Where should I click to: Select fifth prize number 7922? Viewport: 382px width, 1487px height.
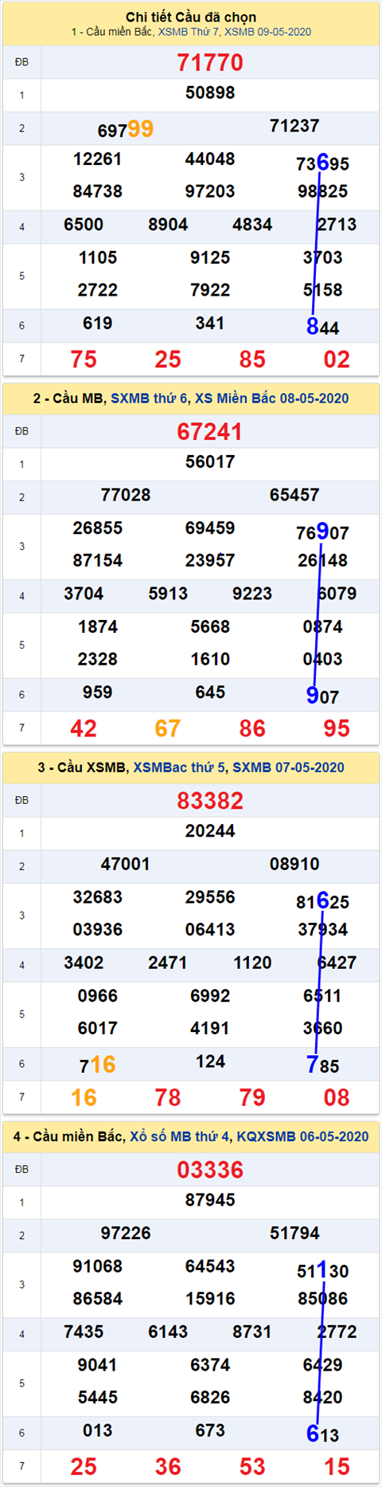[210, 291]
